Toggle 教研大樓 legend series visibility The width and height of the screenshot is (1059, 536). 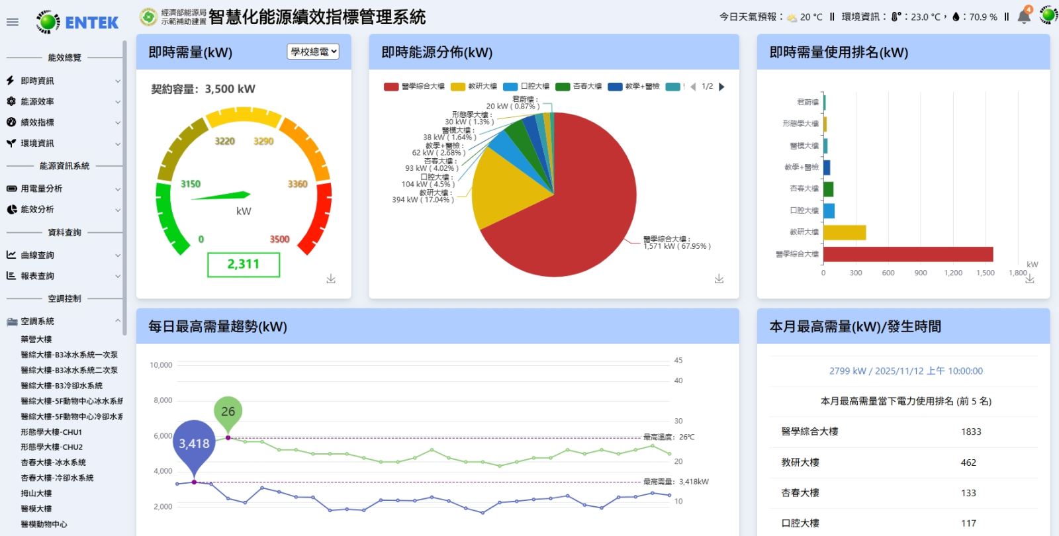pos(474,87)
